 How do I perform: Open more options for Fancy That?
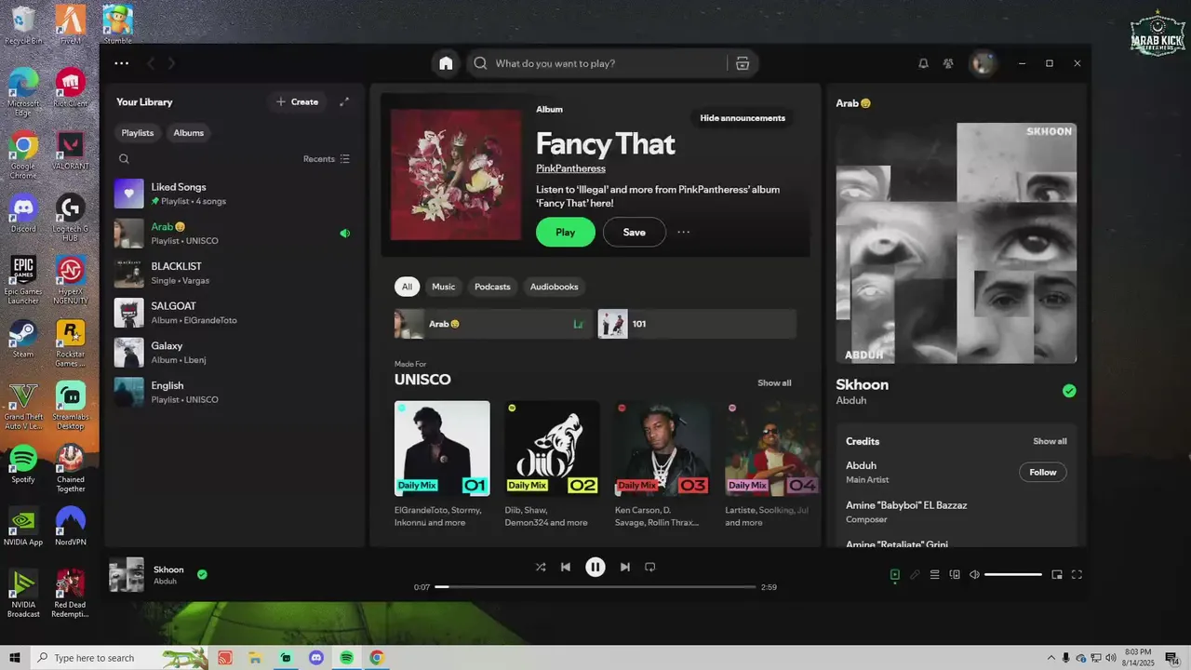684,232
